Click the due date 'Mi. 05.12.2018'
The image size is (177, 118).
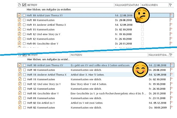click(x=158, y=103)
